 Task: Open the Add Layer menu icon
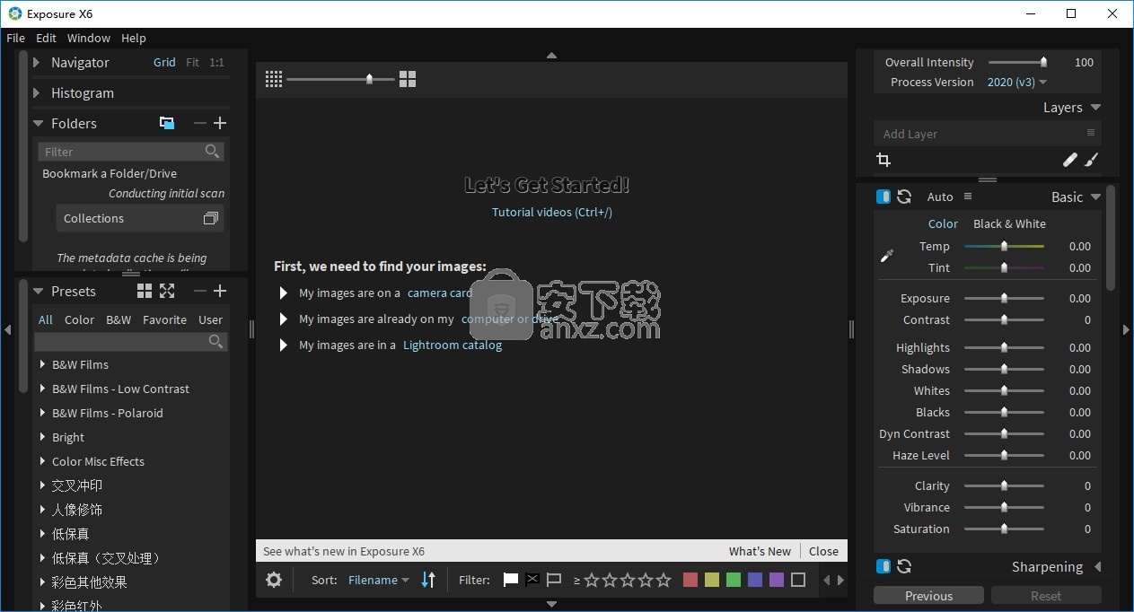click(1091, 133)
